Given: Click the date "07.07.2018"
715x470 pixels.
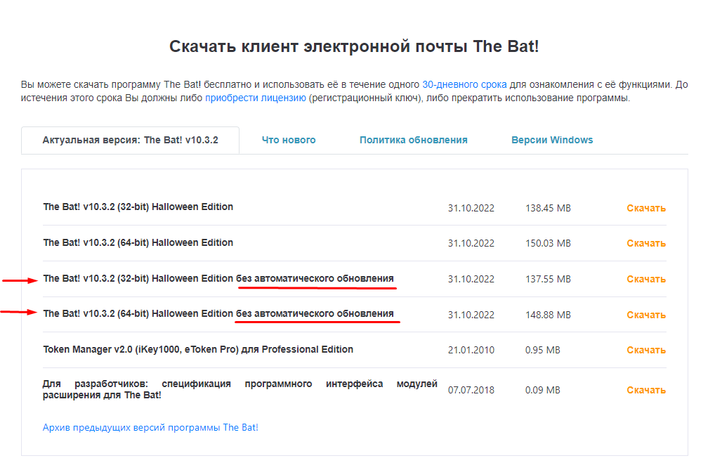Looking at the screenshot, I should coord(471,390).
